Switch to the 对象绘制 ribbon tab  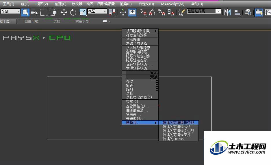coord(82,22)
